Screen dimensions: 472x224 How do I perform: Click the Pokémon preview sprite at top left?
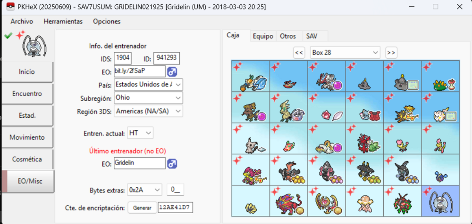point(35,46)
